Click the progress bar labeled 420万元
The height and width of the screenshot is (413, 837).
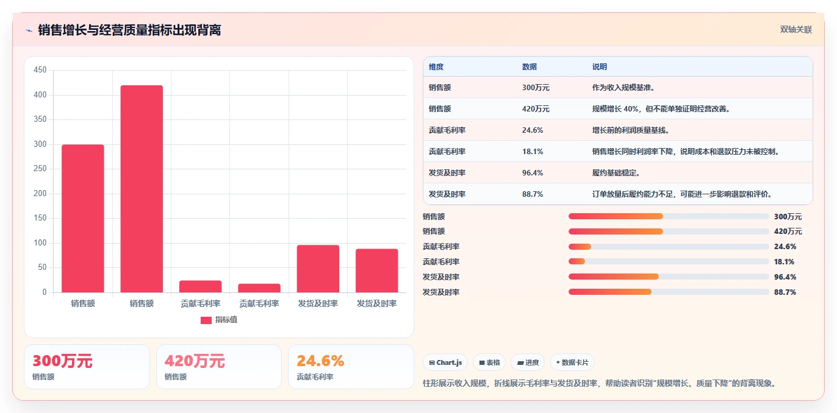click(669, 231)
